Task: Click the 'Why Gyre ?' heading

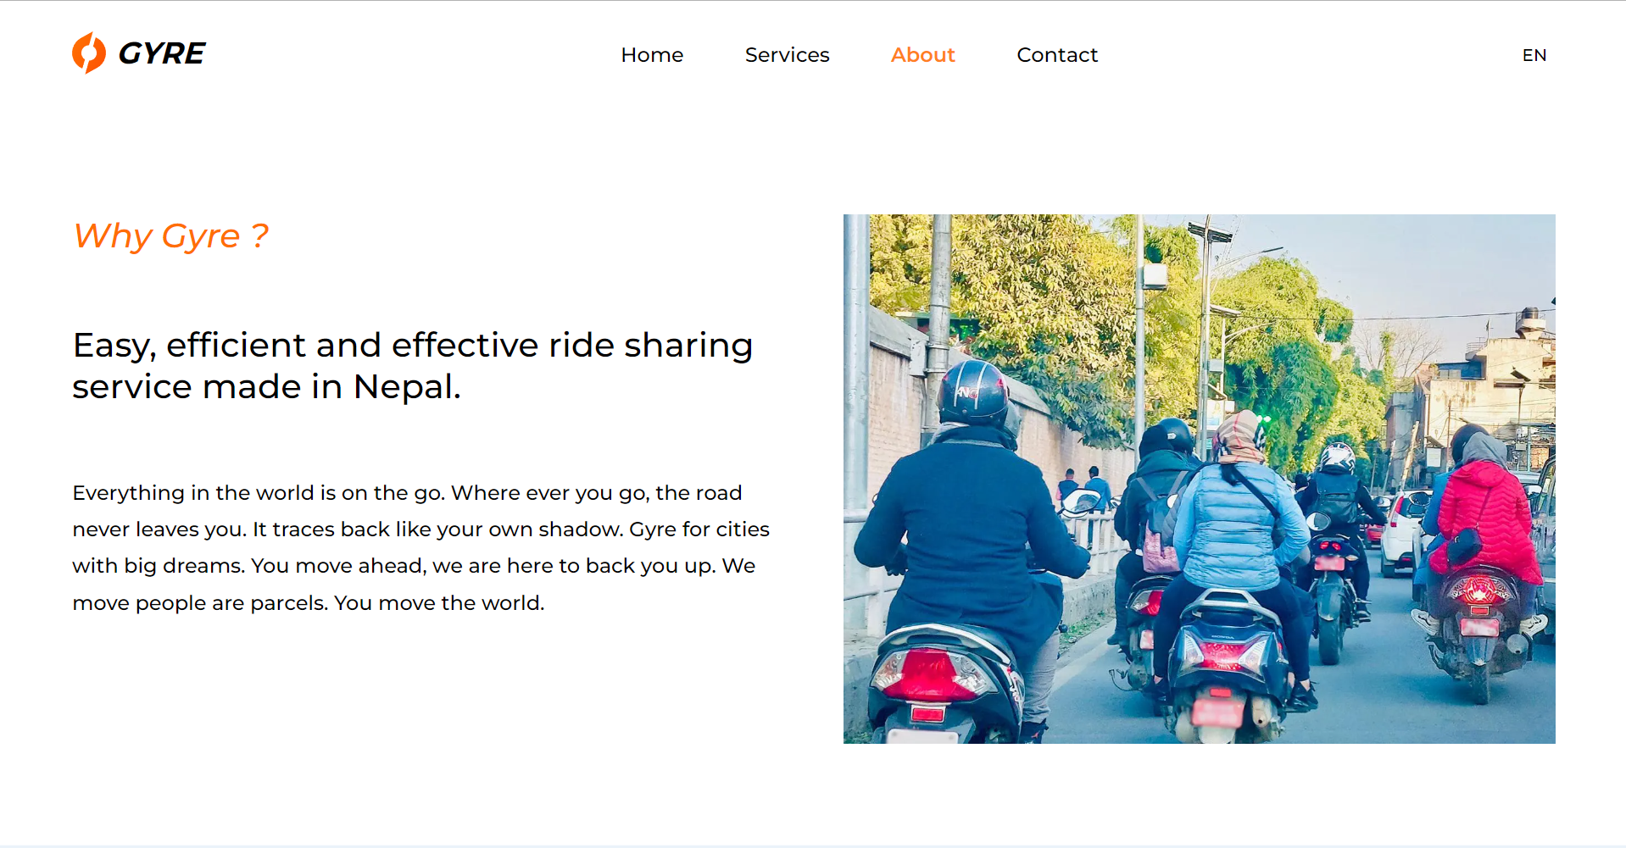Action: click(171, 236)
